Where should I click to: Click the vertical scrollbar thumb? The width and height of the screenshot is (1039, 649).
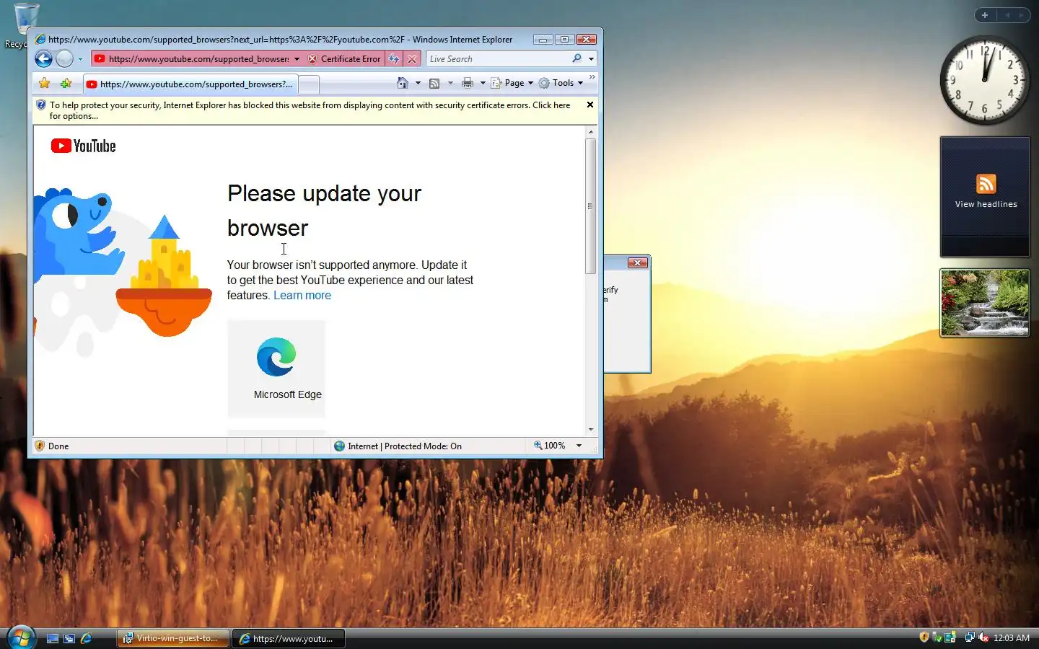(x=591, y=206)
